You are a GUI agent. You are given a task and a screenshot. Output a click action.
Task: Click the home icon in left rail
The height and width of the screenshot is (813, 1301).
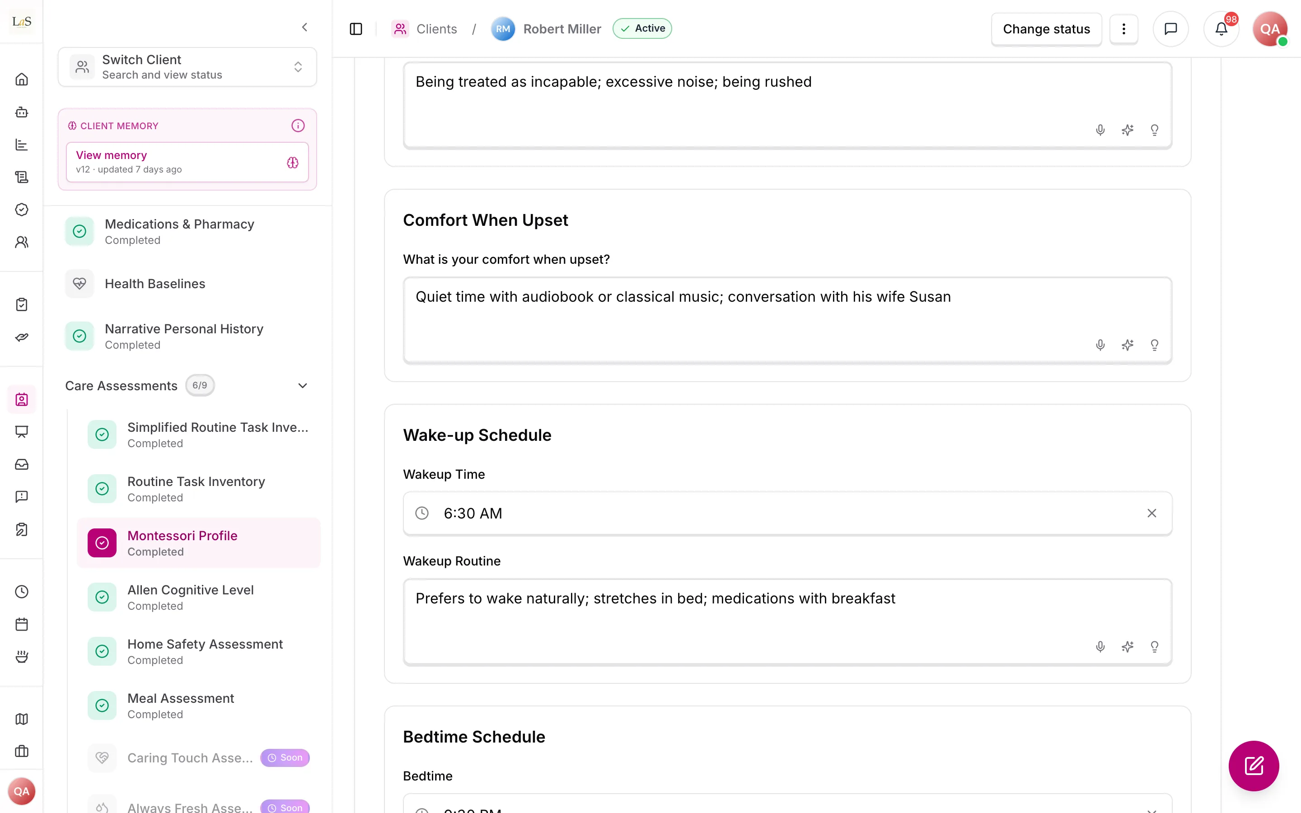(22, 79)
